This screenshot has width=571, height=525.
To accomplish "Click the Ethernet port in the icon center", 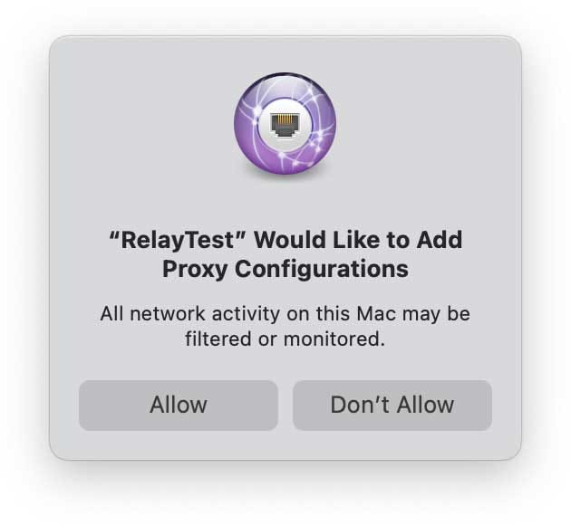I will pos(285,124).
